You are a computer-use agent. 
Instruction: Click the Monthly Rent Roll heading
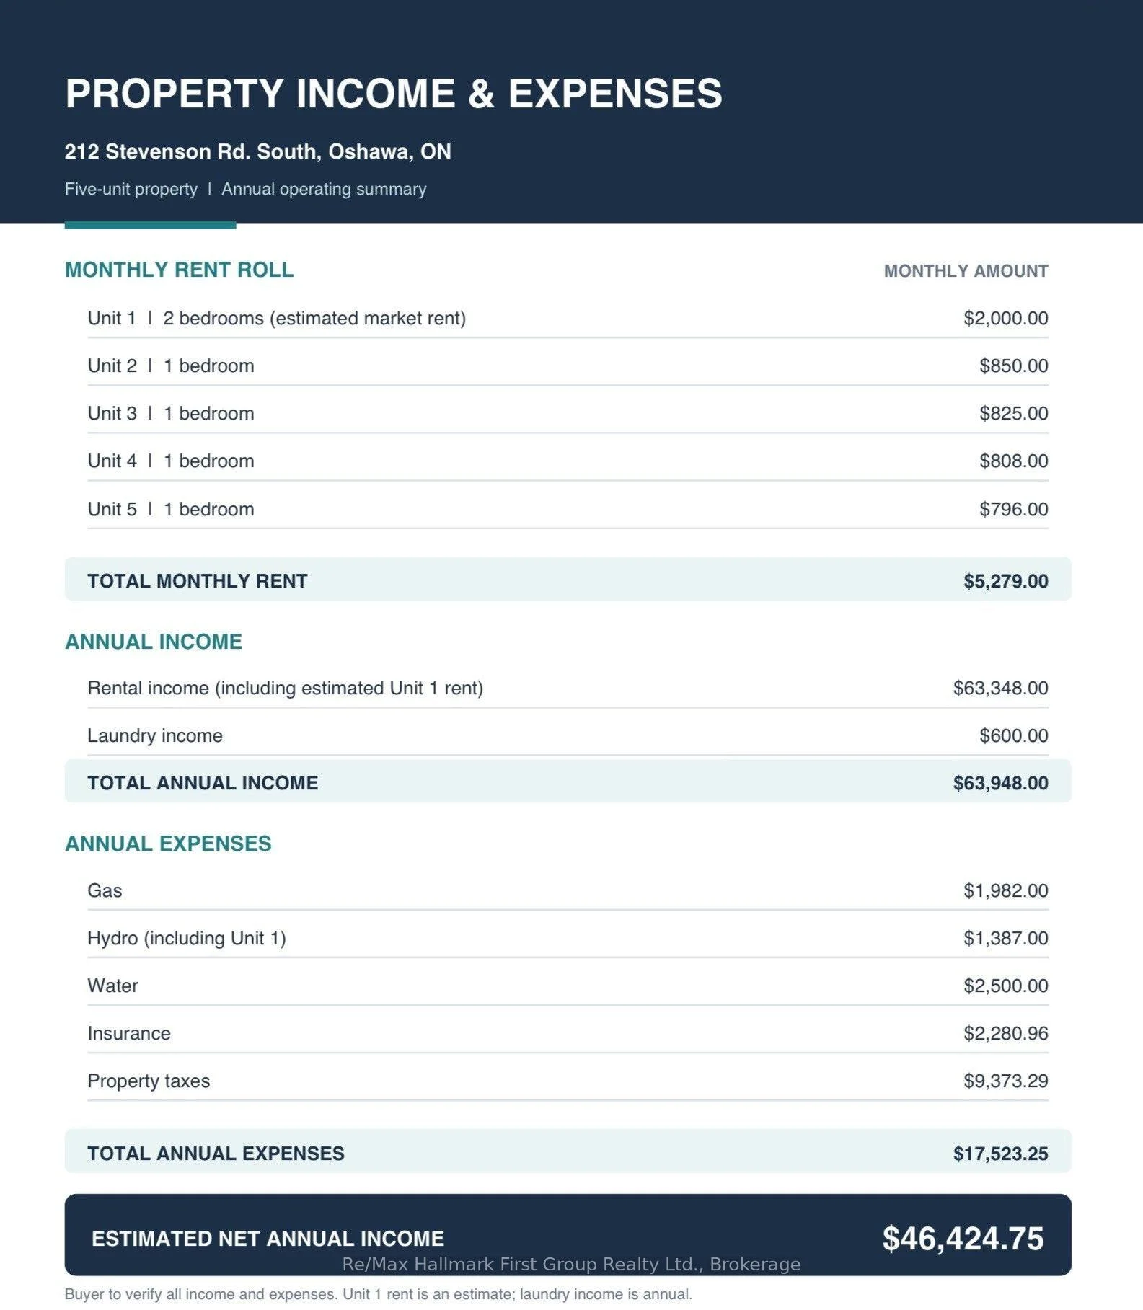pos(179,270)
